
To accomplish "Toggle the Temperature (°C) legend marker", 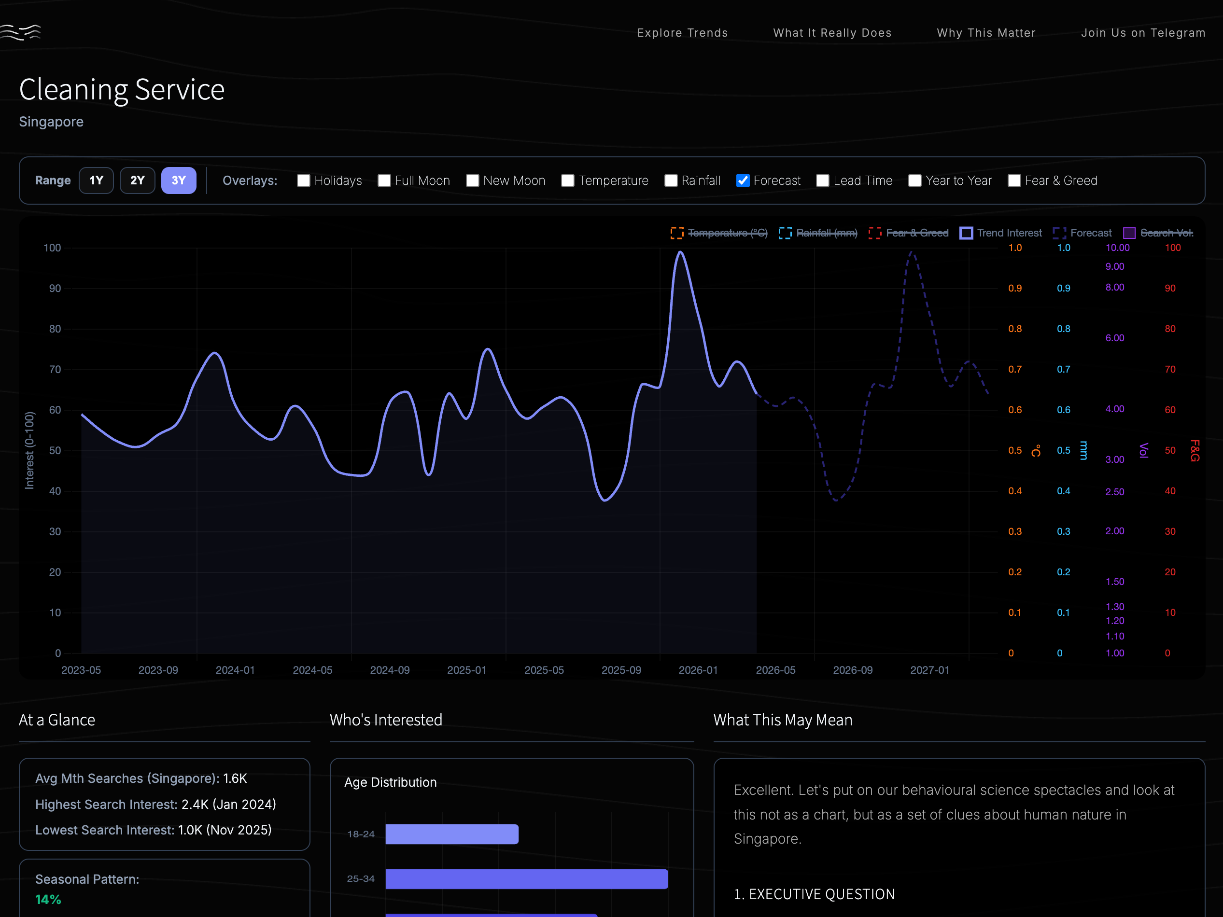I will [677, 233].
